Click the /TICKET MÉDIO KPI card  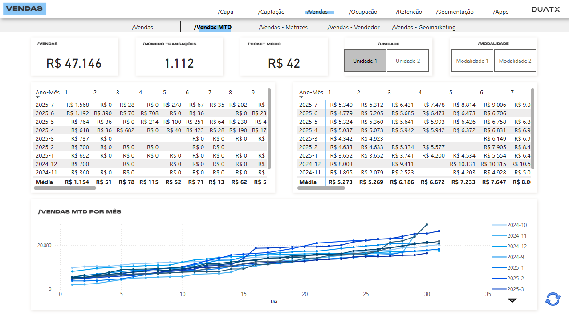pyautogui.click(x=284, y=57)
